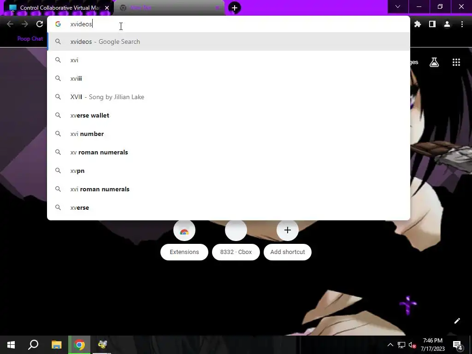Select the 'xverse wallet' suggestion
Screen dimensions: 472x354
[229, 115]
